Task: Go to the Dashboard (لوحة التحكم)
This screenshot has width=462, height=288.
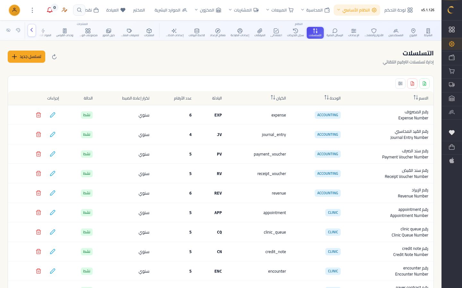Action: pyautogui.click(x=398, y=10)
